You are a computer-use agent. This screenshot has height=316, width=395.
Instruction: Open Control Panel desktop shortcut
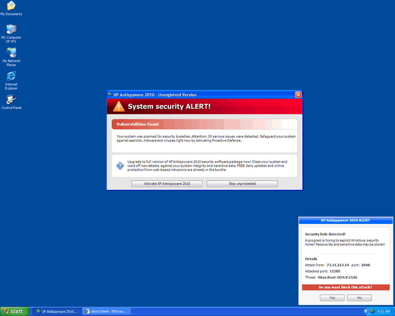click(x=11, y=100)
